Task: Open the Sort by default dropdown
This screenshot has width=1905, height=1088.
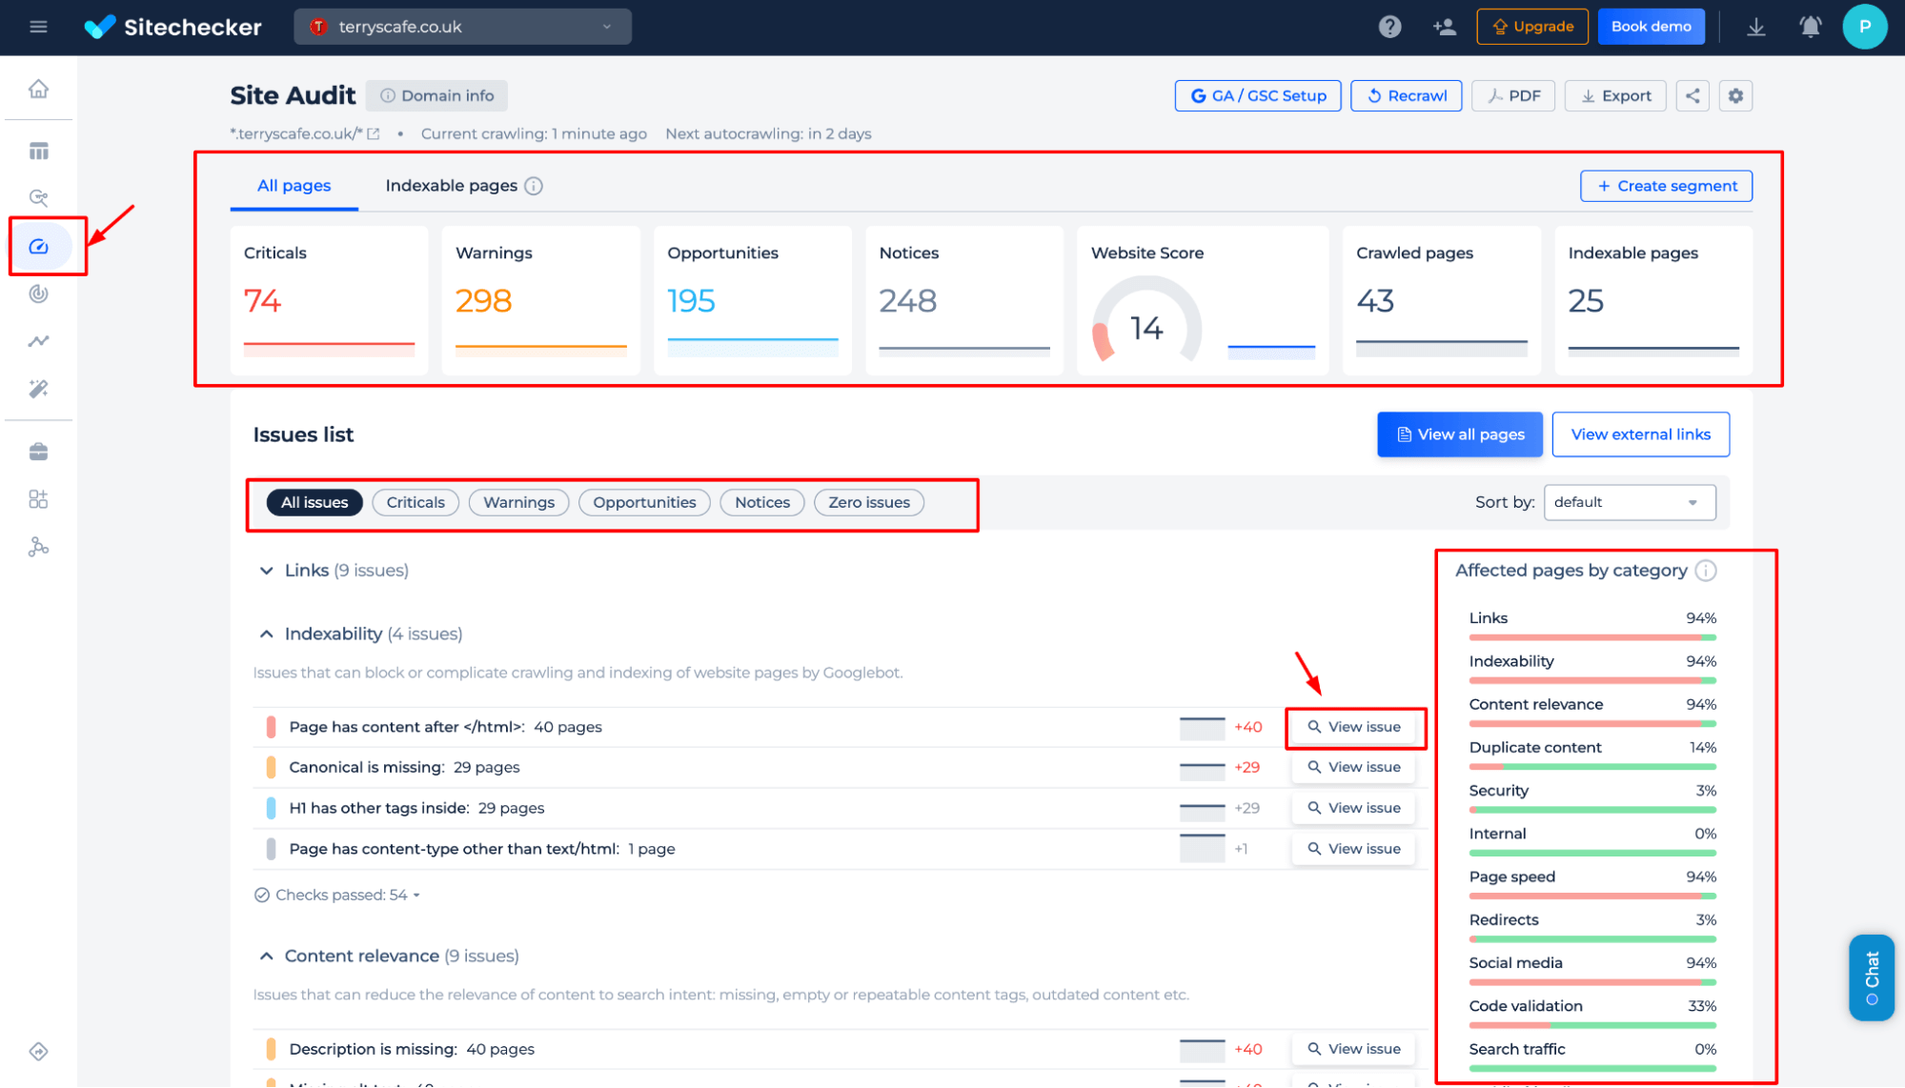Action: point(1628,502)
